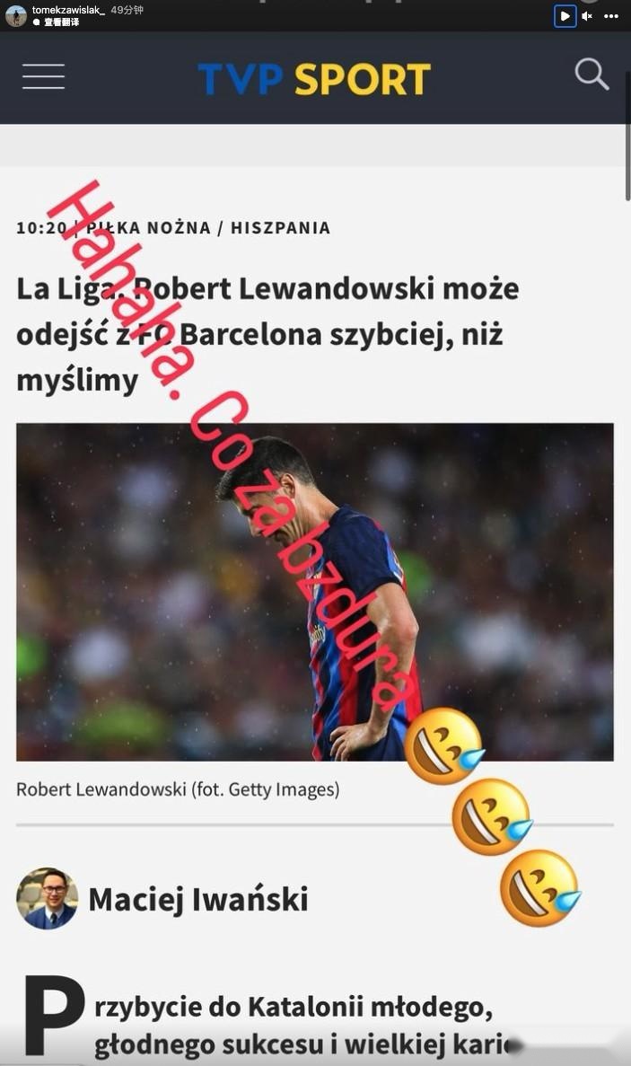Click Maciej Iwański's author avatar

[47, 898]
